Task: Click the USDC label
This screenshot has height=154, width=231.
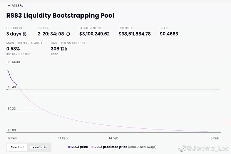Action: (x=55, y=54)
